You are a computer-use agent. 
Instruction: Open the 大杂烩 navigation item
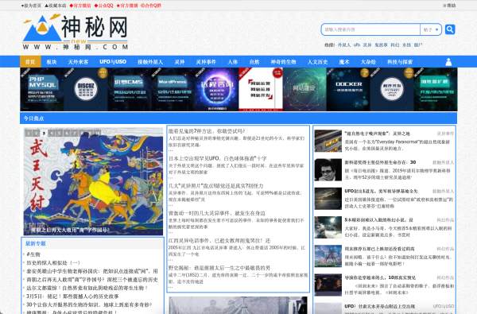click(x=368, y=62)
